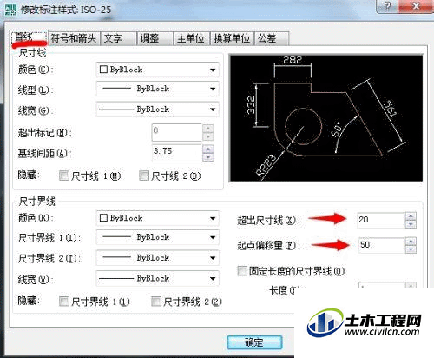The height and width of the screenshot is (358, 434).
Task: Click the 基线间距 value field
Action: point(177,152)
